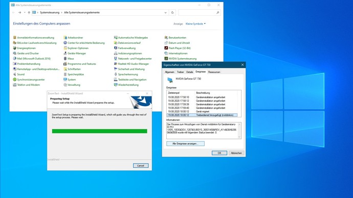This screenshot has width=353, height=198.
Task: Click the Spracherkennung link
Action: coord(128,75)
